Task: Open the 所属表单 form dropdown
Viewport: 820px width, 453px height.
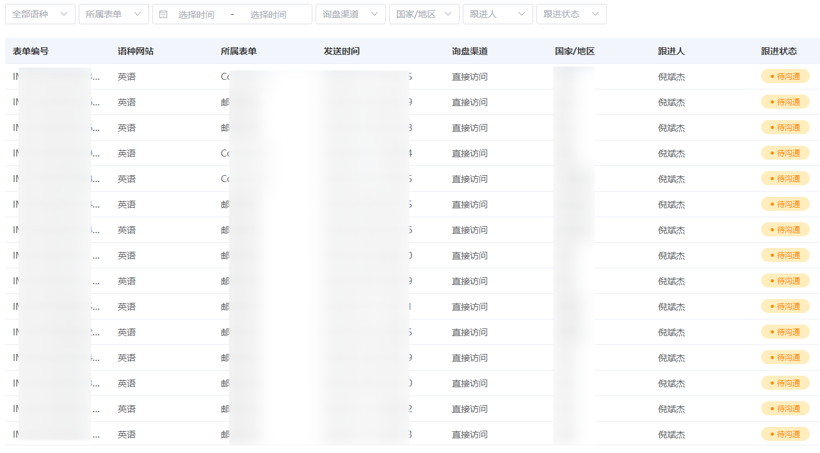Action: pyautogui.click(x=113, y=13)
